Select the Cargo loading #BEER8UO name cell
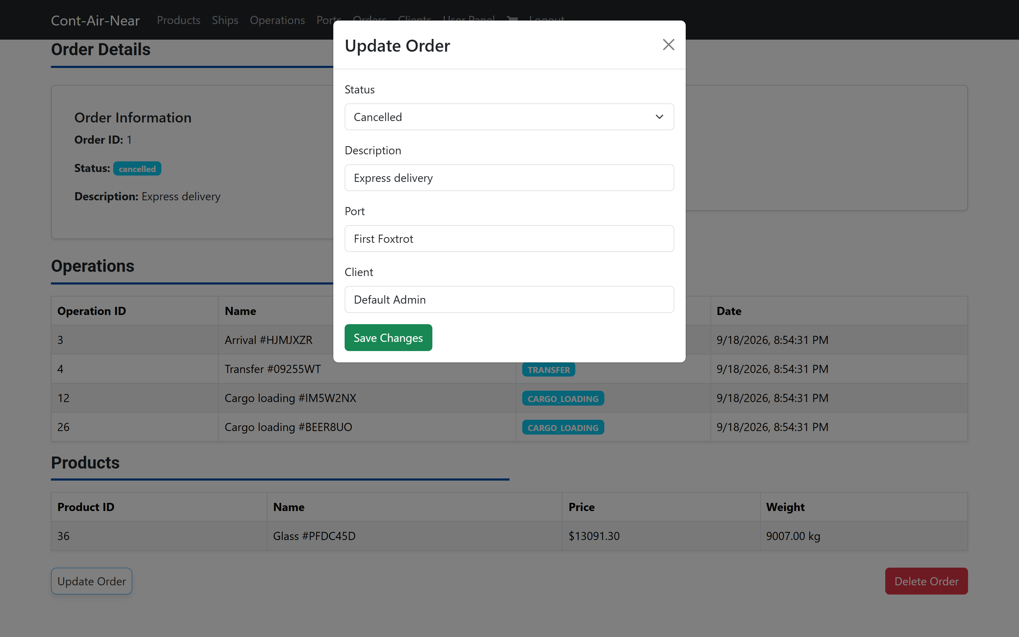1019x637 pixels. tap(367, 427)
